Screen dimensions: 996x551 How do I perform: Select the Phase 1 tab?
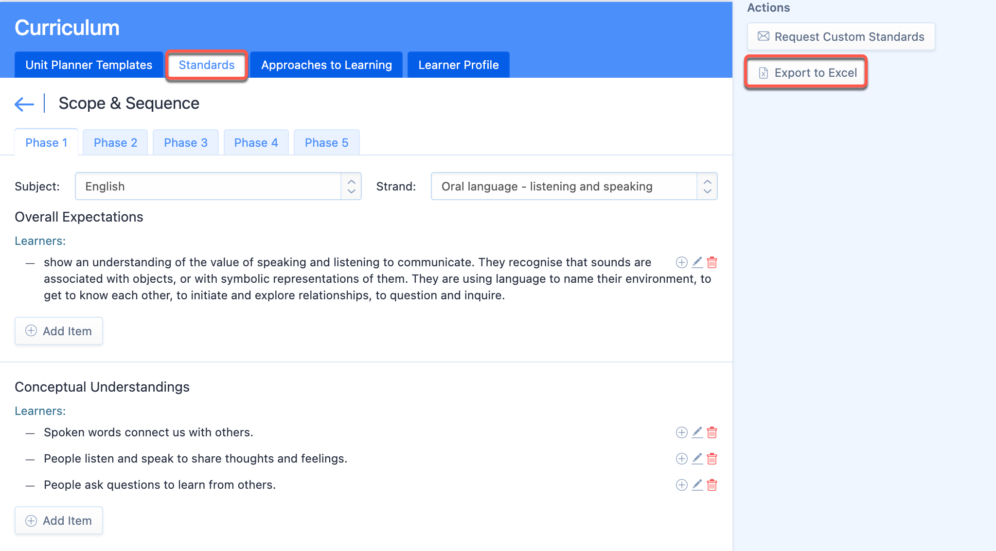tap(46, 142)
